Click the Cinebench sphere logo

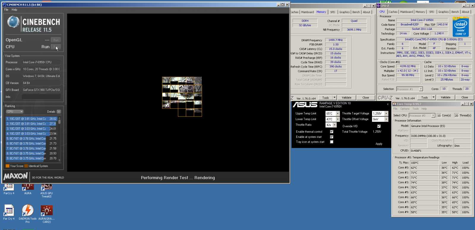pyautogui.click(x=13, y=22)
